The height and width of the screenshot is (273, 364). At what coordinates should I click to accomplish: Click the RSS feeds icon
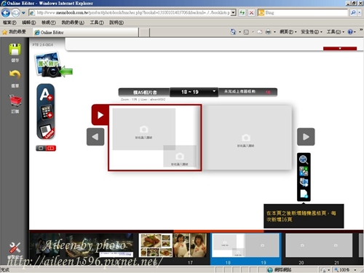click(x=246, y=32)
